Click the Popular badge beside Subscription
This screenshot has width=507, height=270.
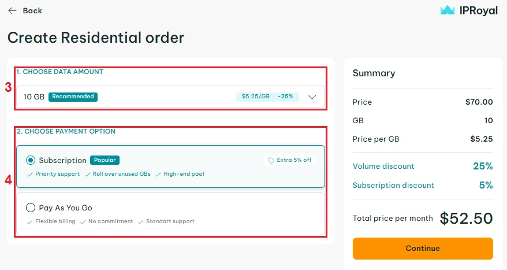click(x=105, y=160)
